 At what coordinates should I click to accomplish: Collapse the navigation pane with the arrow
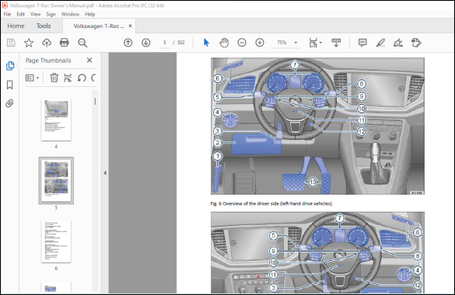(x=105, y=173)
